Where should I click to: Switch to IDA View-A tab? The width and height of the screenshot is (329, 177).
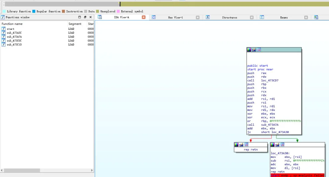pos(122,17)
